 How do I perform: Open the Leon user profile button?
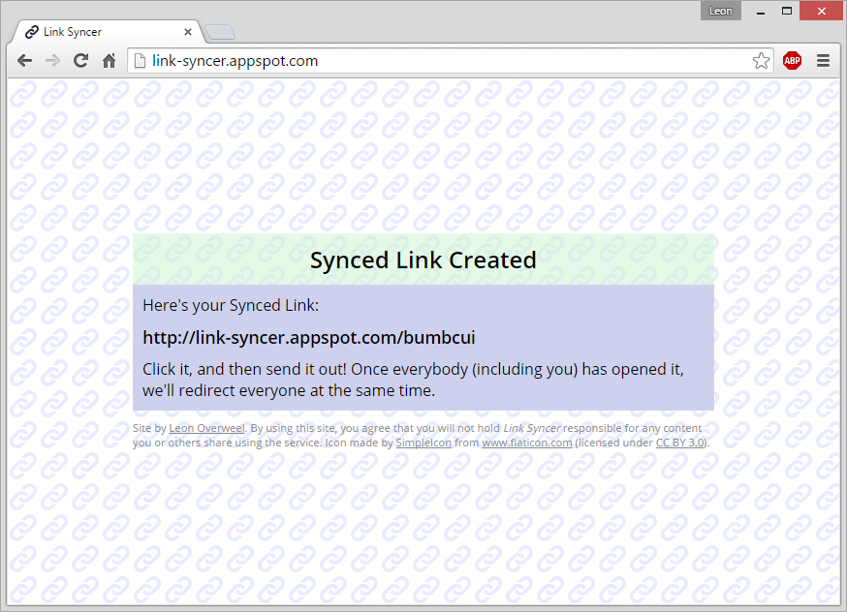(x=721, y=11)
